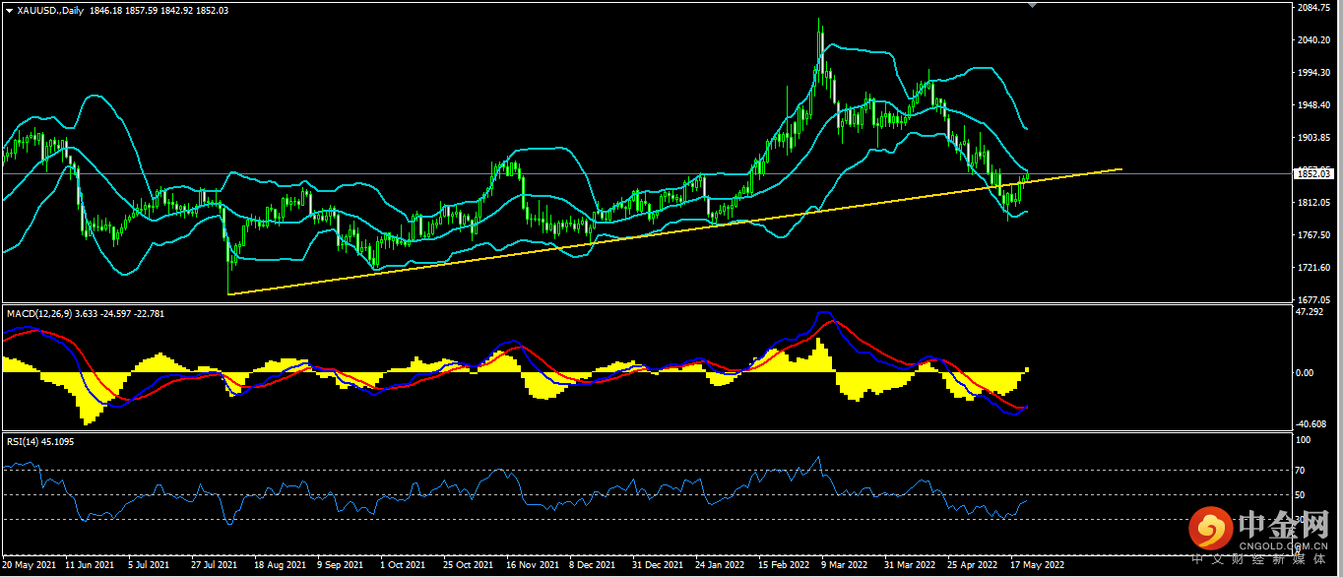Click the 24 Jan 2022 date label

click(718, 566)
